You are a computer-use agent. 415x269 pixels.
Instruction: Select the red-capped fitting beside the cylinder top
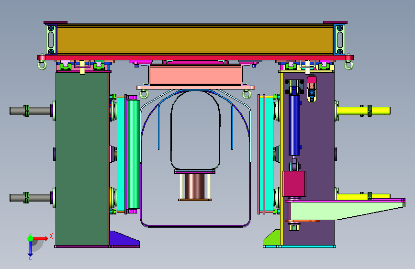pyautogui.click(x=312, y=89)
